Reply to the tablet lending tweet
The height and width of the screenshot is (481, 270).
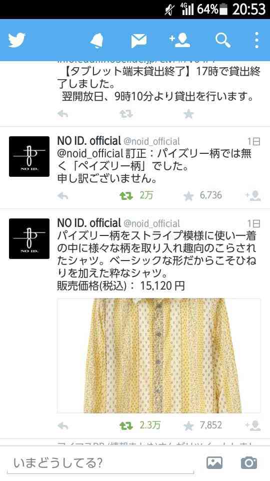pyautogui.click(x=63, y=114)
